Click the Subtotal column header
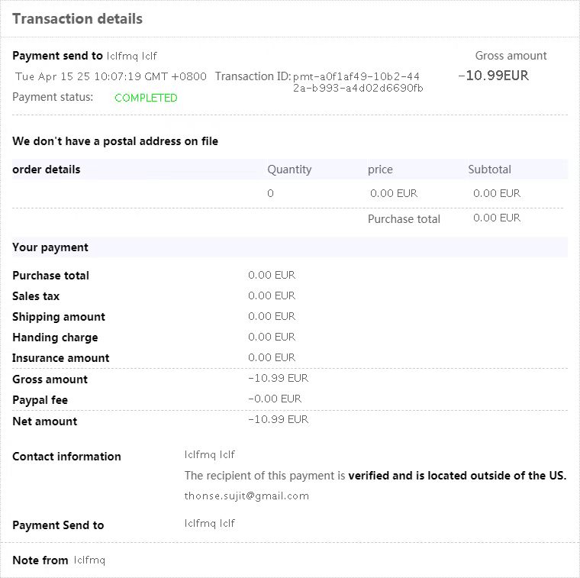The height and width of the screenshot is (578, 580). pyautogui.click(x=489, y=170)
